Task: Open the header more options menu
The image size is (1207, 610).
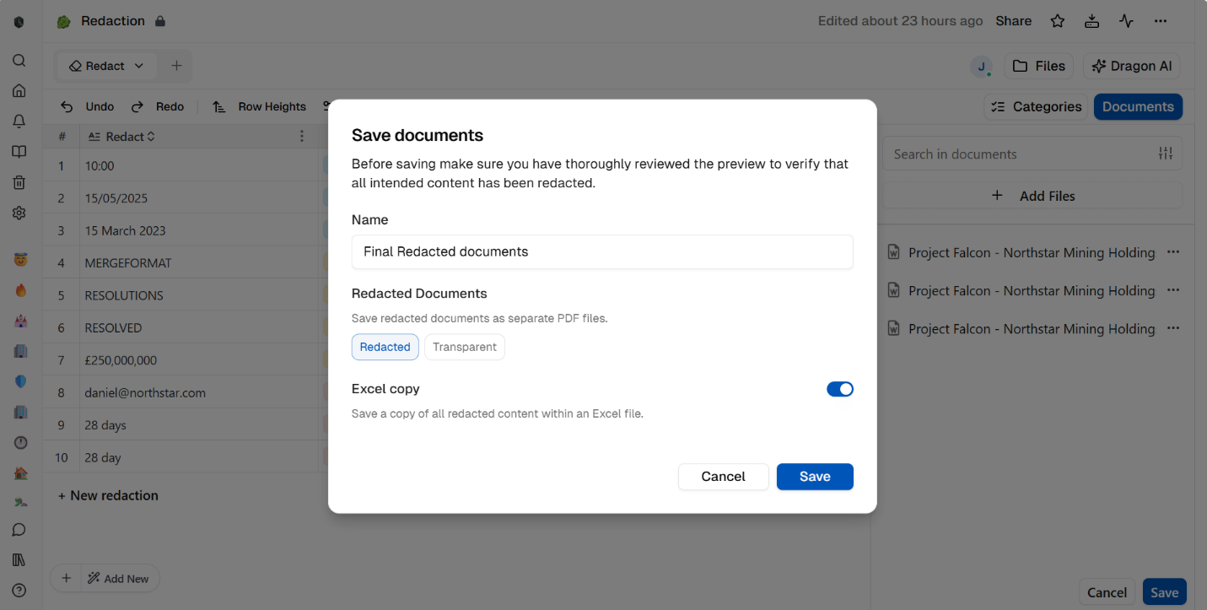Action: pyautogui.click(x=1161, y=21)
